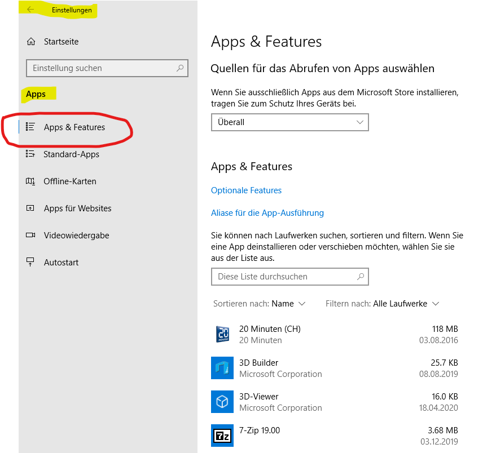Viewport: 496px width, 453px height.
Task: Click the Quellen für das Abrufen heading
Action: (322, 69)
